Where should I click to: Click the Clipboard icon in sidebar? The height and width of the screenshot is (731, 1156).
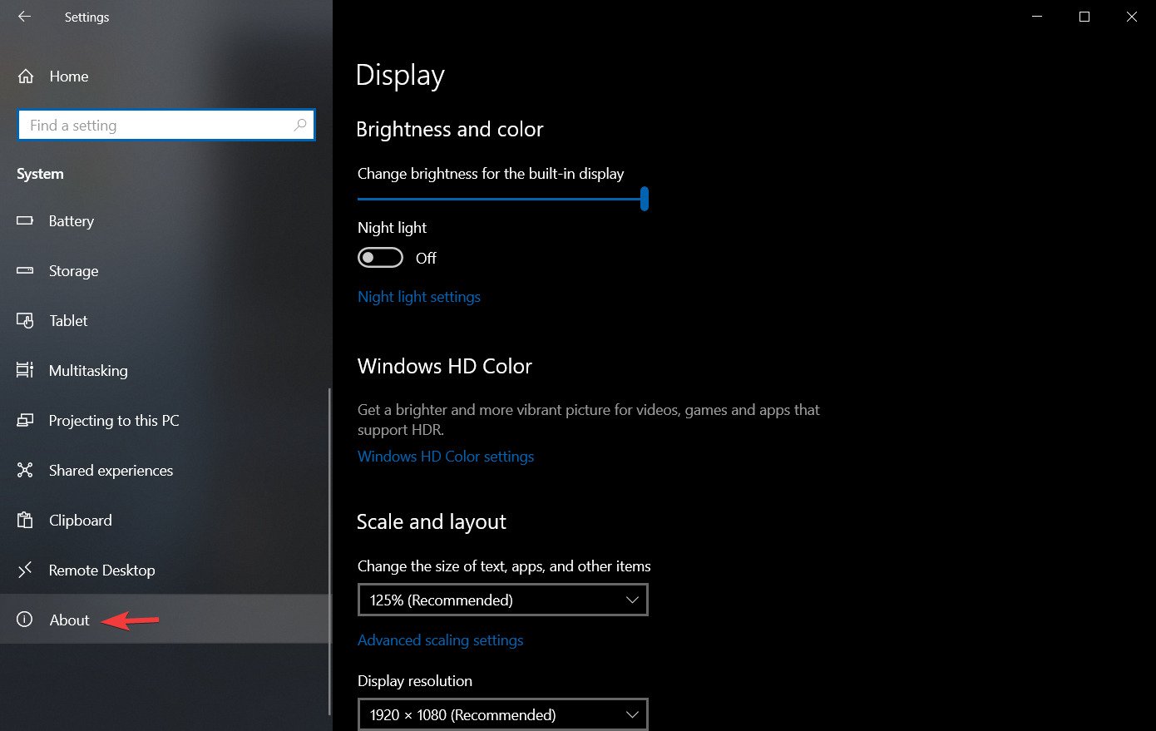tap(25, 520)
